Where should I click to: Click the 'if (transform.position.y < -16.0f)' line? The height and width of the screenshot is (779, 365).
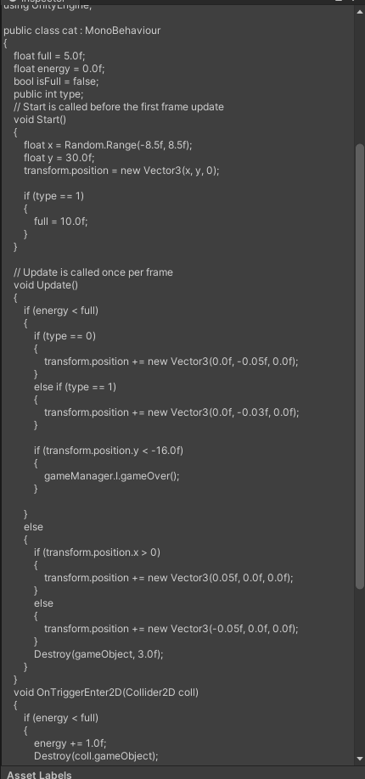coord(109,450)
